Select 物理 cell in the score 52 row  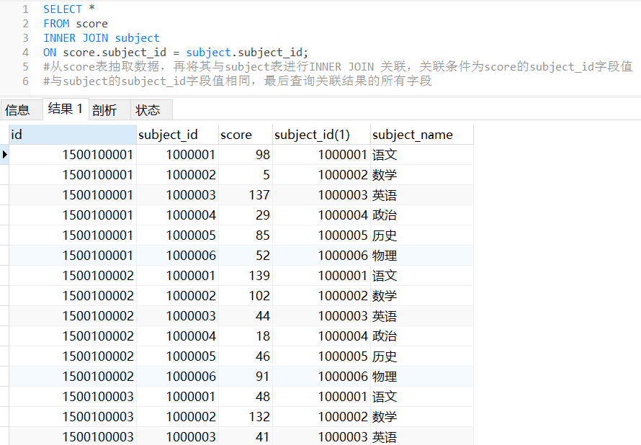tap(422, 256)
